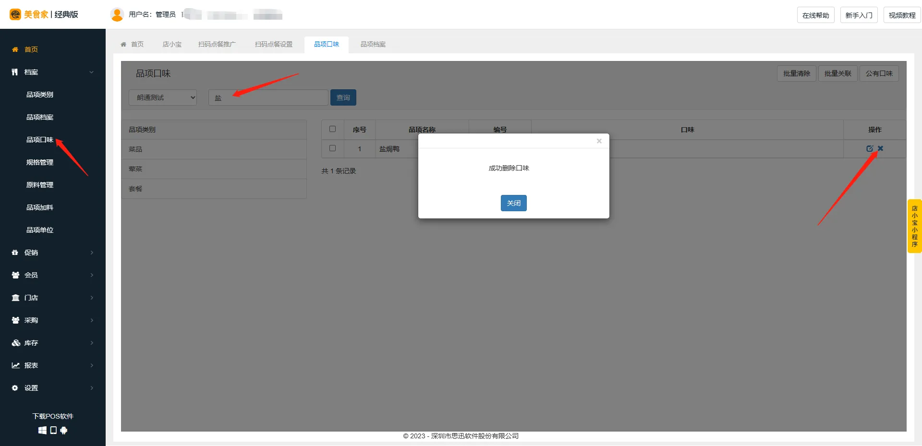This screenshot has width=922, height=446.
Task: Click the edit icon in the 操作 column
Action: coord(869,149)
